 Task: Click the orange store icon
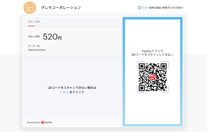coord(30,8)
